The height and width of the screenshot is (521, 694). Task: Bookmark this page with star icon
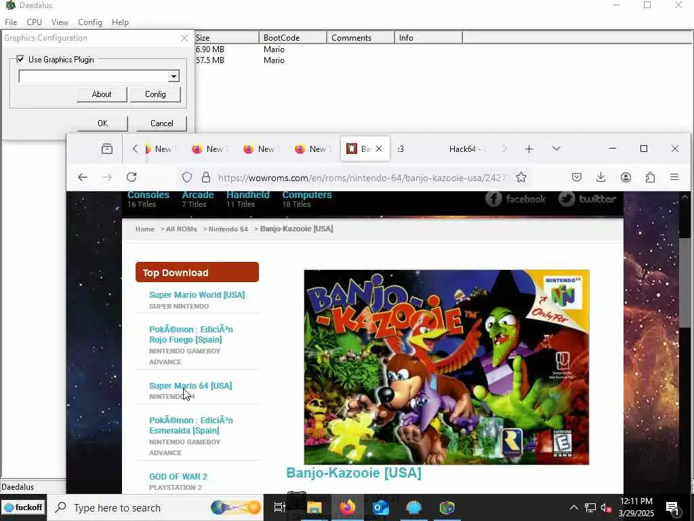521,177
